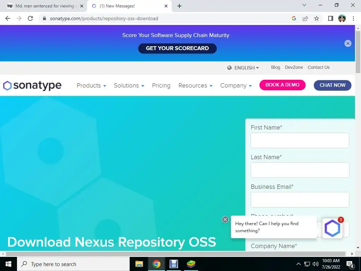This screenshot has width=361, height=271.
Task: Click the padlock site info icon
Action: [44, 18]
